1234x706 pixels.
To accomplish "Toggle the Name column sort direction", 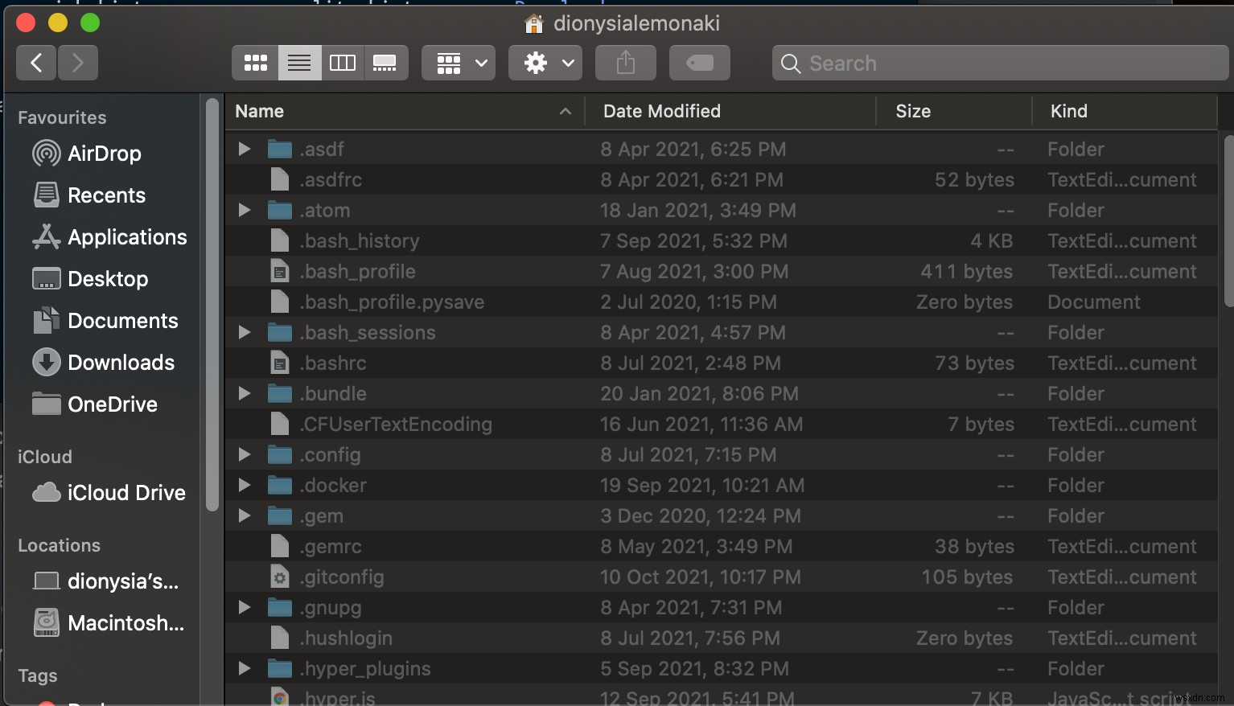I will click(259, 111).
